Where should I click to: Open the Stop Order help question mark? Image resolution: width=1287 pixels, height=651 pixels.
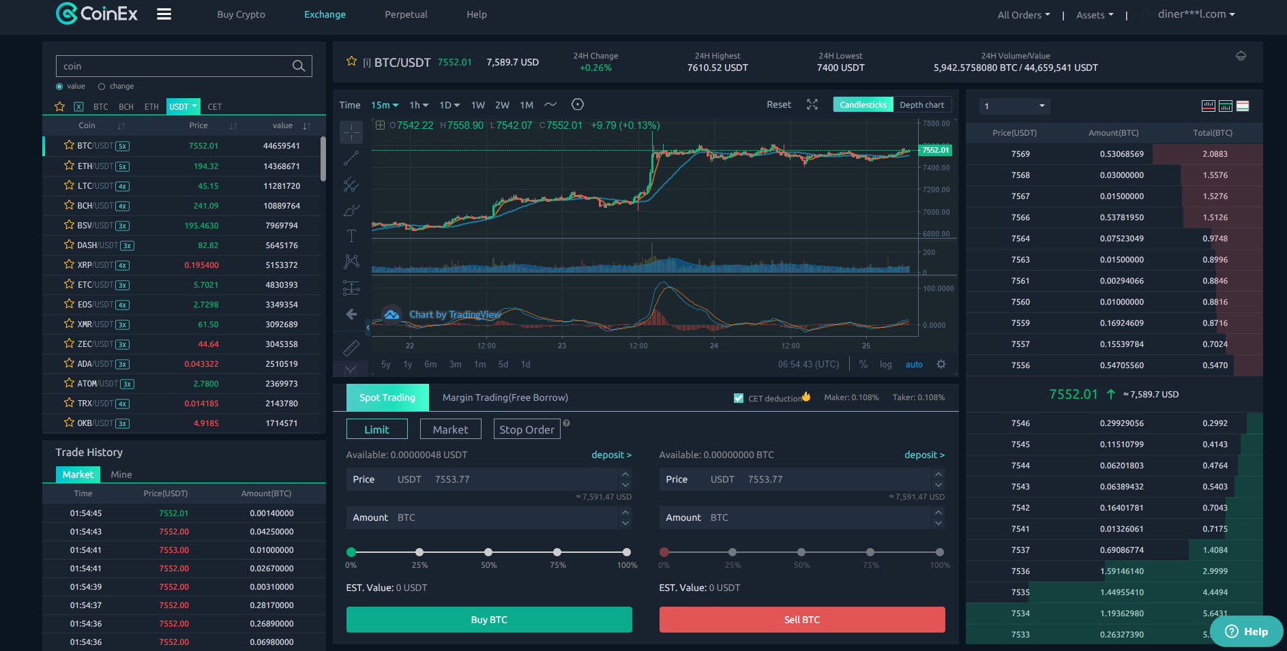[566, 423]
